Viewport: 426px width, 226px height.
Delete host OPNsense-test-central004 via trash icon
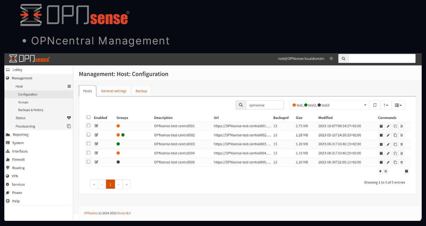click(402, 153)
